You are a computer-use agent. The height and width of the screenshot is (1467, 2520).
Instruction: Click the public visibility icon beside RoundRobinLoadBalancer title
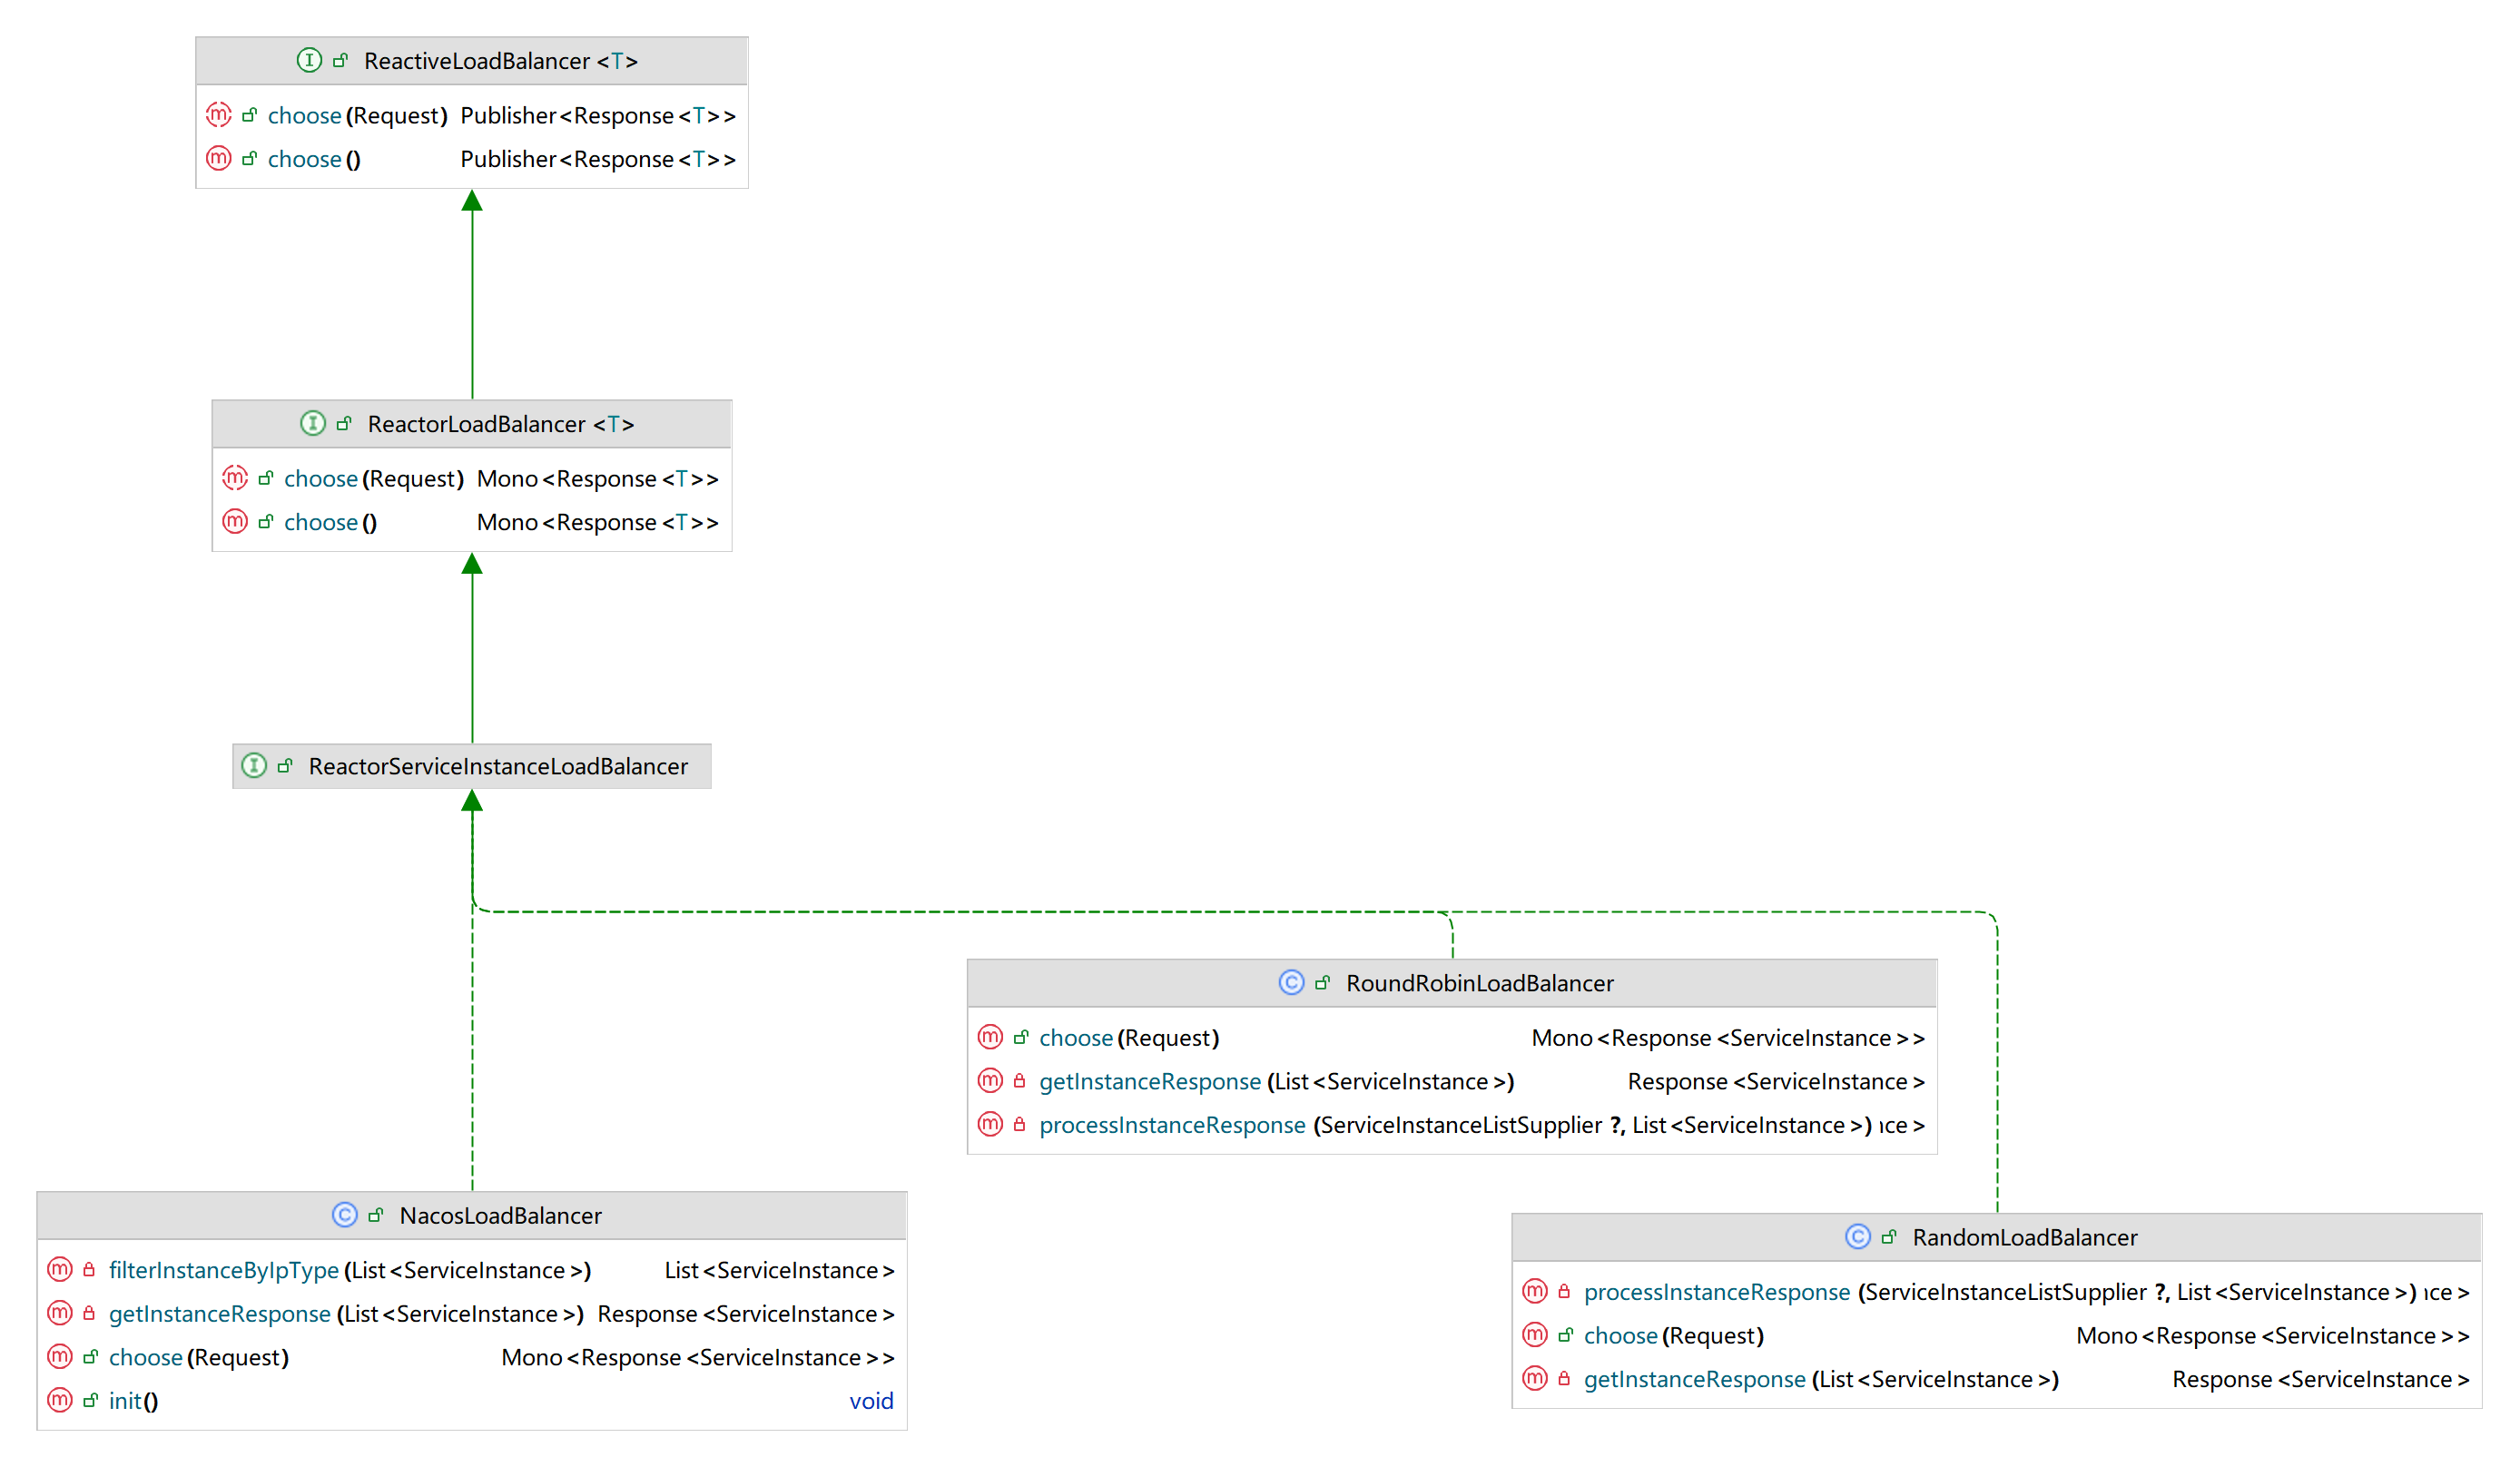(1322, 983)
